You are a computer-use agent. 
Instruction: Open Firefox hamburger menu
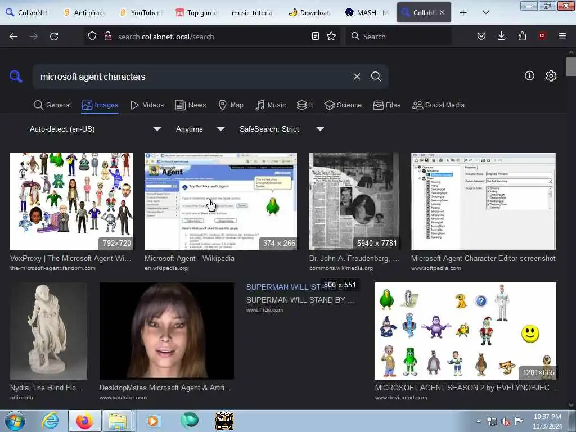(562, 36)
